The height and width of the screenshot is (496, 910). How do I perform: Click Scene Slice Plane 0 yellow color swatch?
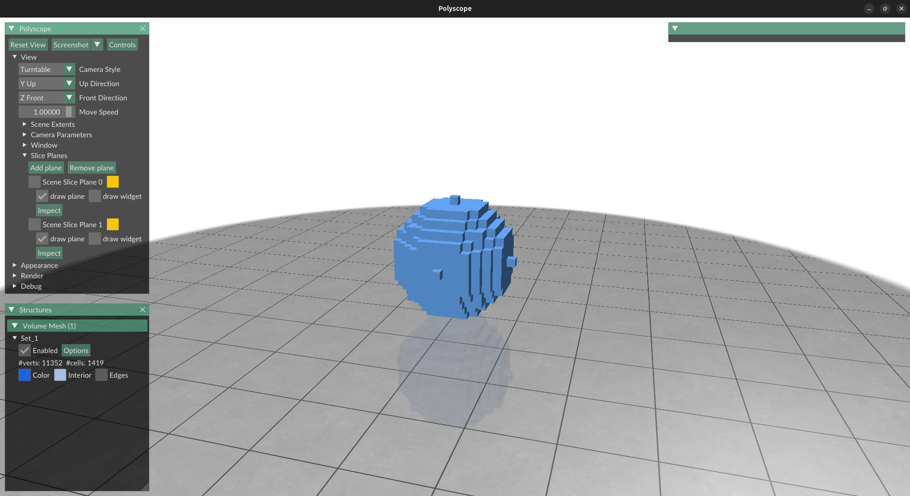[113, 182]
